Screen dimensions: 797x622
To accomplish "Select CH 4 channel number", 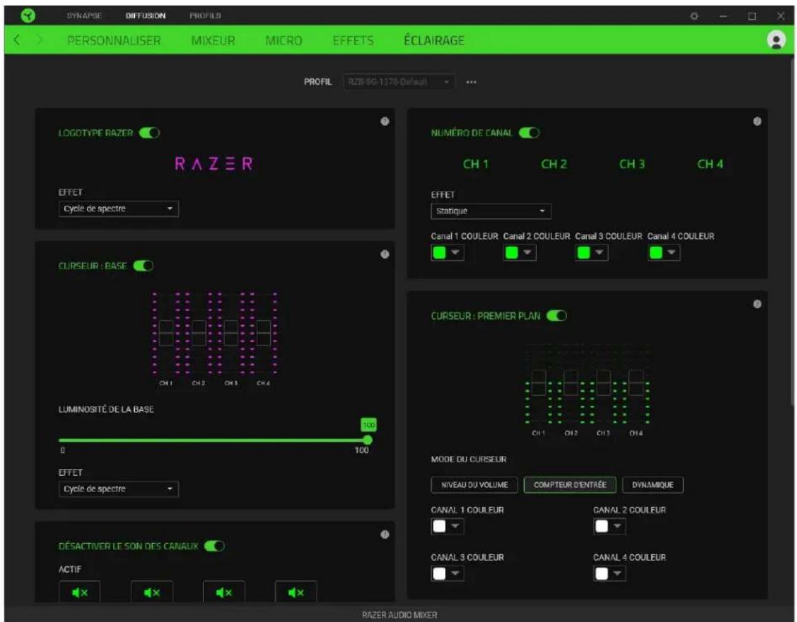I will pos(710,164).
